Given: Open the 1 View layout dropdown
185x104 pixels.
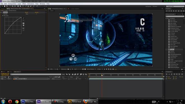Looking at the screenshot, I should [x=100, y=69].
